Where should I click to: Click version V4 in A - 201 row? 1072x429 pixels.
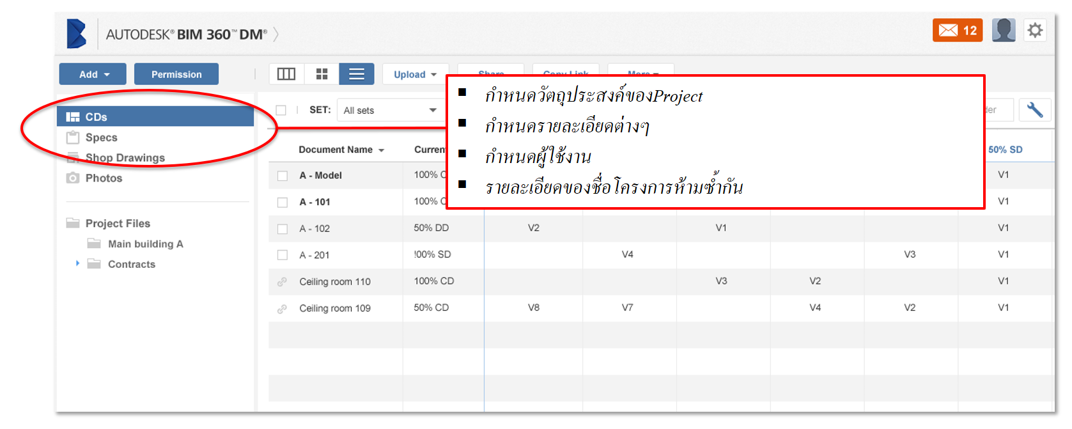(x=628, y=254)
